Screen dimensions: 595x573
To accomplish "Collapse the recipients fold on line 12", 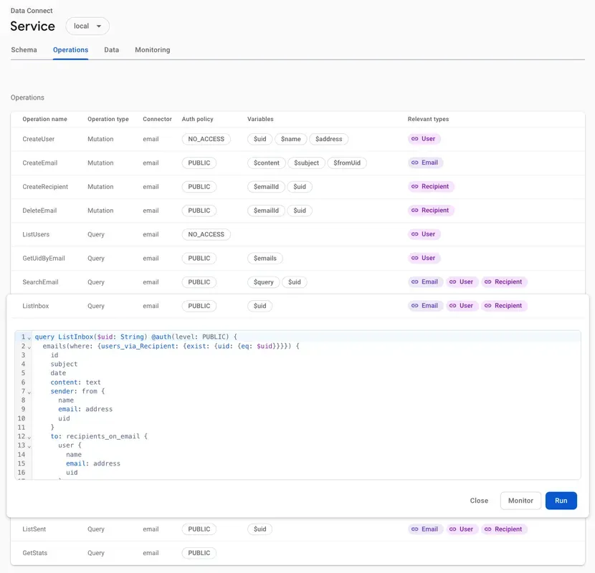I will (29, 437).
